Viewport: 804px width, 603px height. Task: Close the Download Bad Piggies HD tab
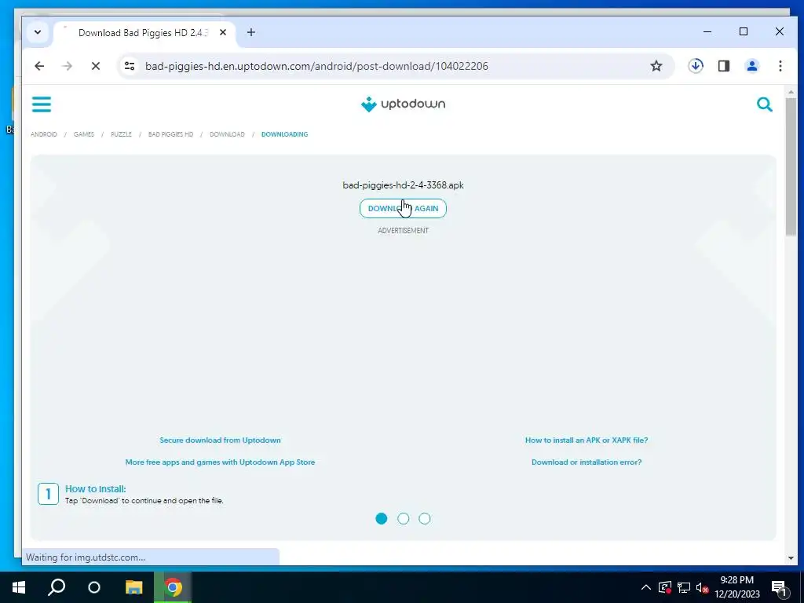tap(223, 32)
